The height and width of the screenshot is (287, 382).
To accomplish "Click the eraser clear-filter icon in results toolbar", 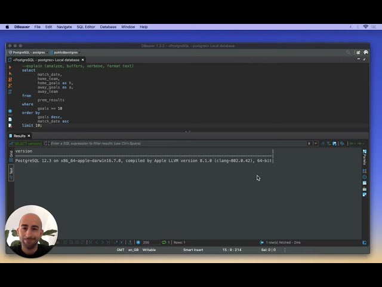I will [x=323, y=143].
